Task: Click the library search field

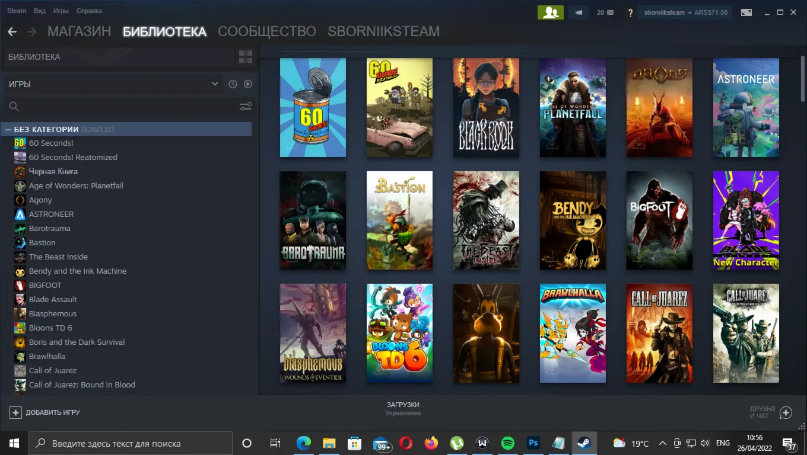Action: click(122, 107)
